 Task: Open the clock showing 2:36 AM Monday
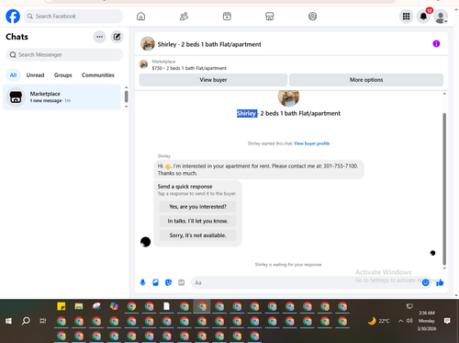427,321
